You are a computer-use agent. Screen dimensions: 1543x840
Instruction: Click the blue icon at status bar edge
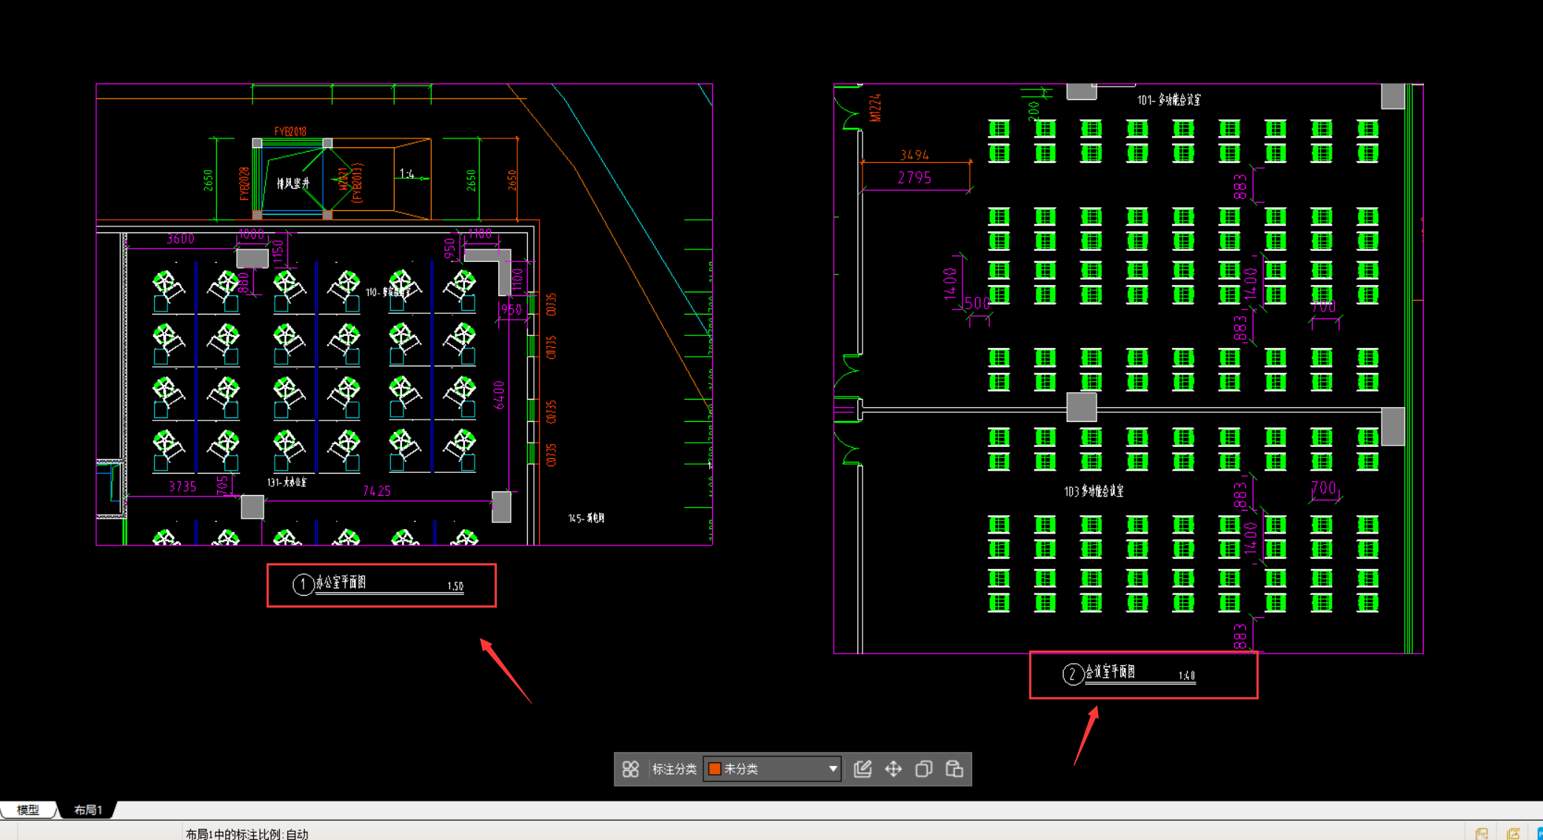coord(1539,833)
